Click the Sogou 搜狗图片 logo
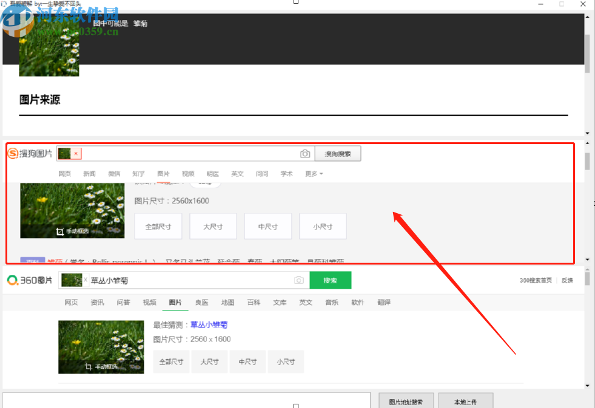Screen dimensions: 595x408 pos(30,153)
